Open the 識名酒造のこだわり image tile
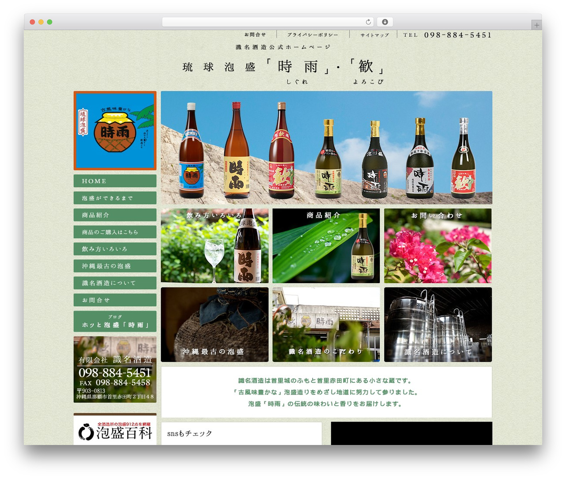 (x=326, y=325)
